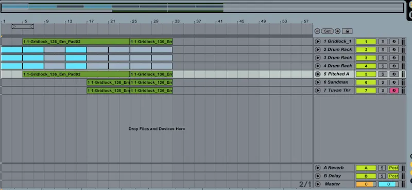This screenshot has height=190, width=412.
Task: Click the Set locator button
Action: pyautogui.click(x=327, y=31)
